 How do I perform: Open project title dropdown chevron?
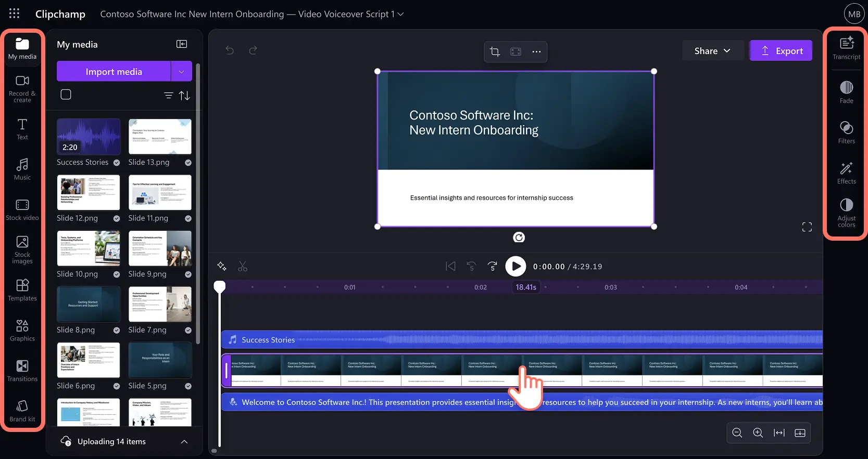[401, 14]
